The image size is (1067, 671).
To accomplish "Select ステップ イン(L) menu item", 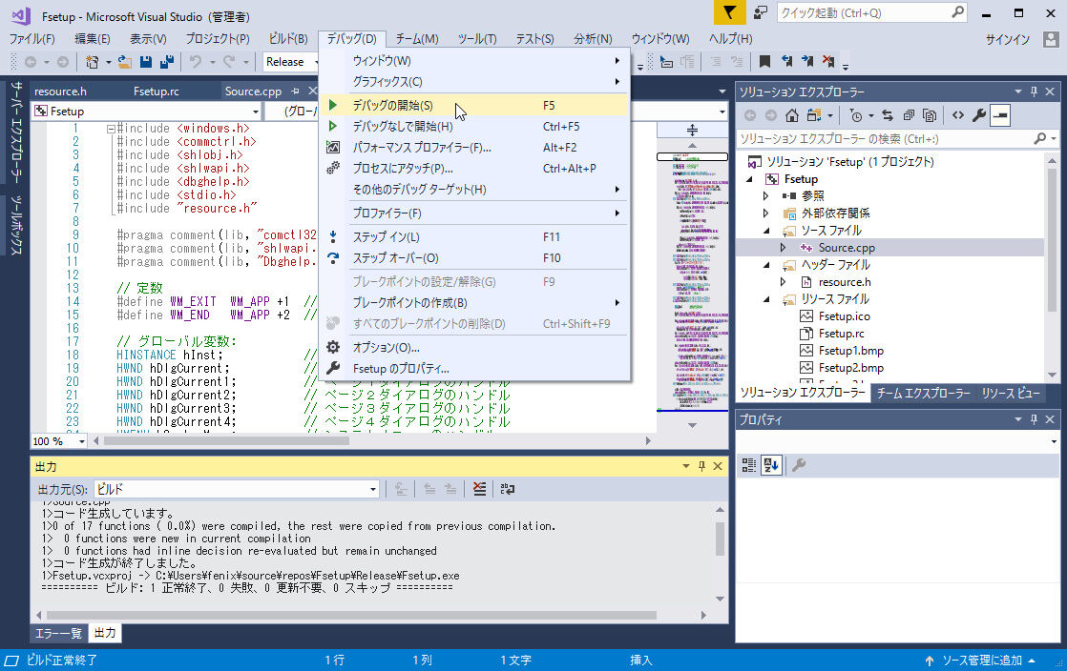I will 474,236.
